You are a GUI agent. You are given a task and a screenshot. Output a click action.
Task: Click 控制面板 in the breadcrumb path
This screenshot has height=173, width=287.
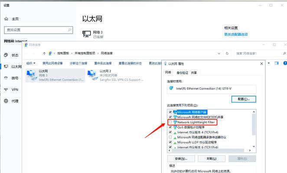click(63, 53)
